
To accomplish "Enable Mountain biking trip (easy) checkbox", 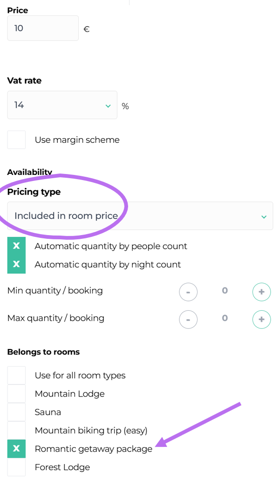I will [16, 431].
